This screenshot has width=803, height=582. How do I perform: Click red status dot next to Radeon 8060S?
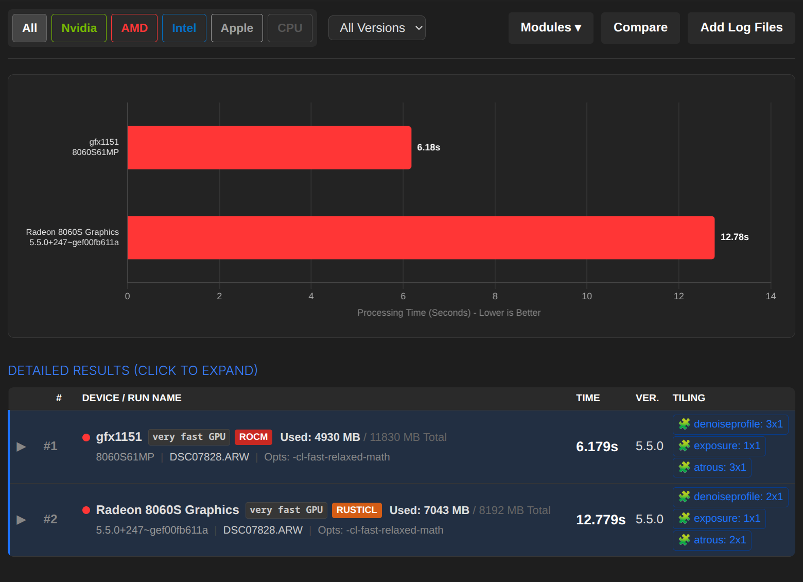pyautogui.click(x=86, y=510)
